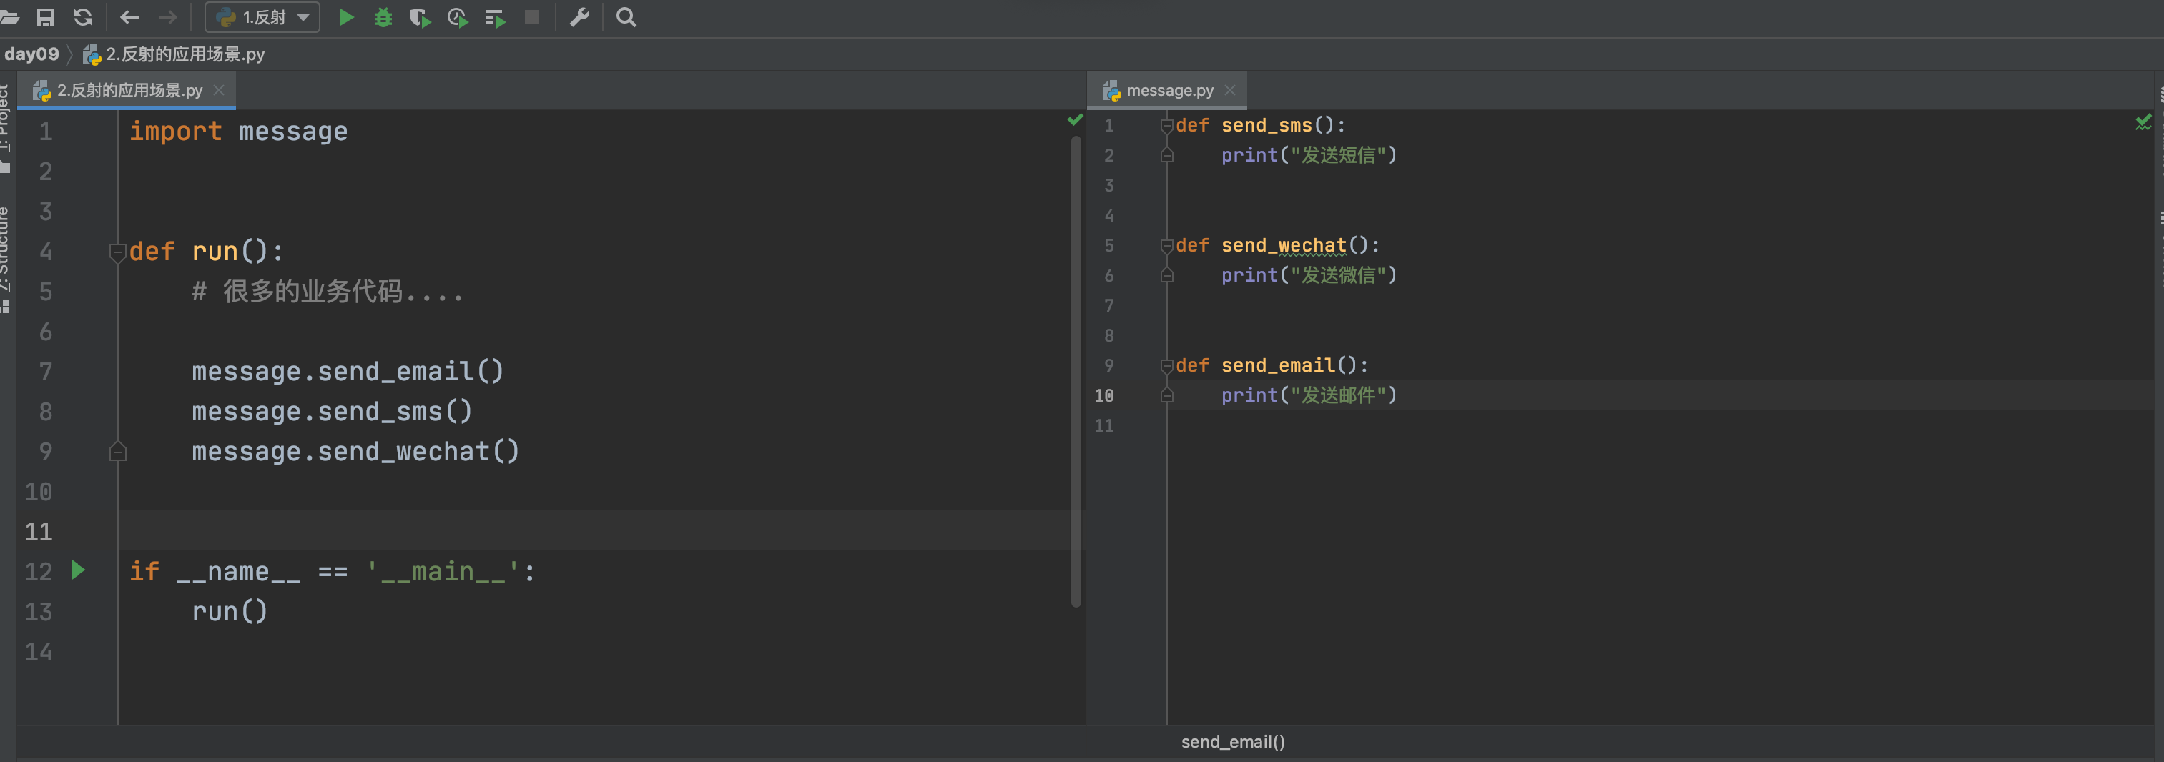Start debugging with the bug icon
Image resolution: width=2164 pixels, height=762 pixels.
pos(383,17)
